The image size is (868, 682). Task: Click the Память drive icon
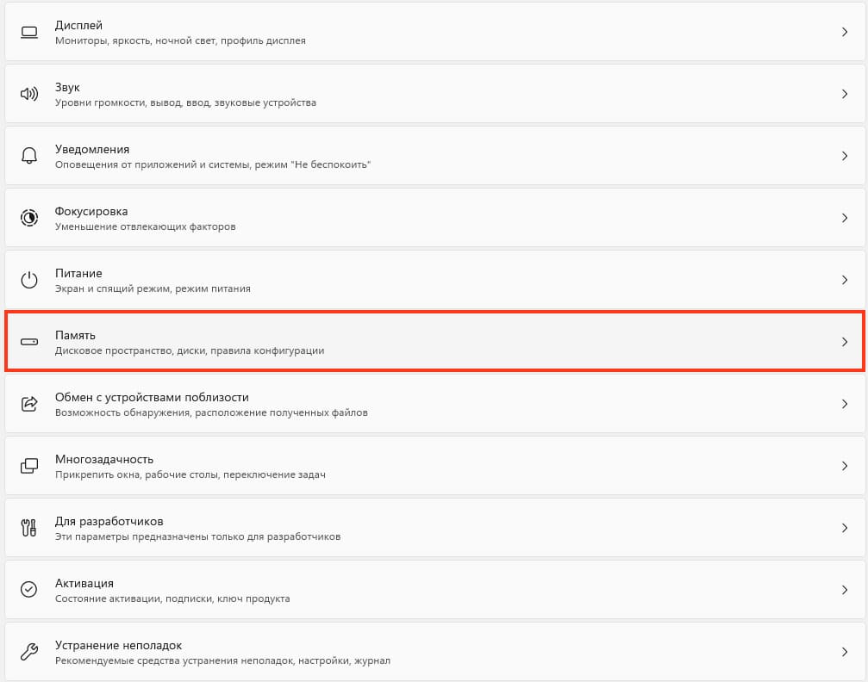tap(29, 342)
